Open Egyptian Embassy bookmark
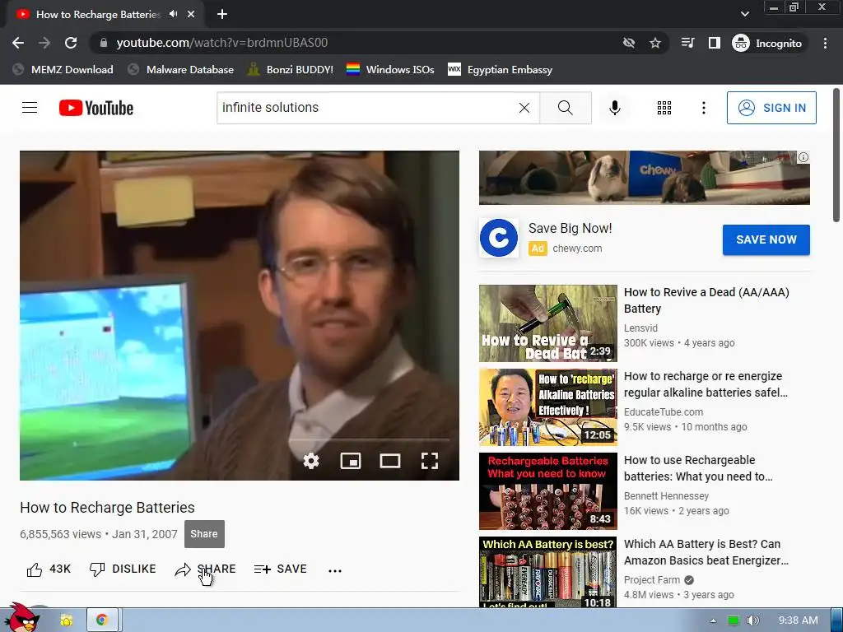The image size is (843, 632). tap(500, 69)
